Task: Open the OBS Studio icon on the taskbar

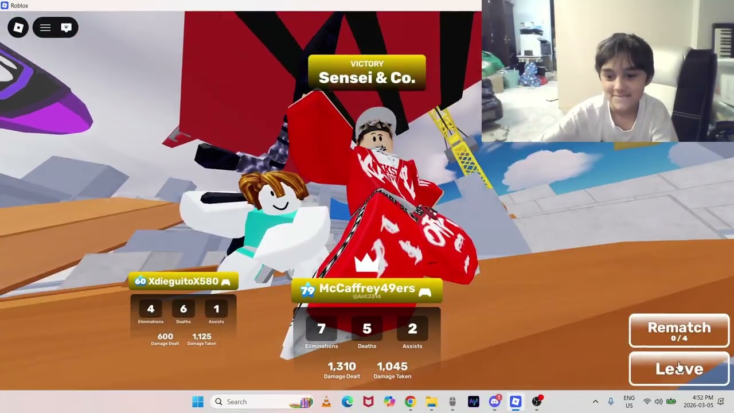Action: [x=536, y=402]
